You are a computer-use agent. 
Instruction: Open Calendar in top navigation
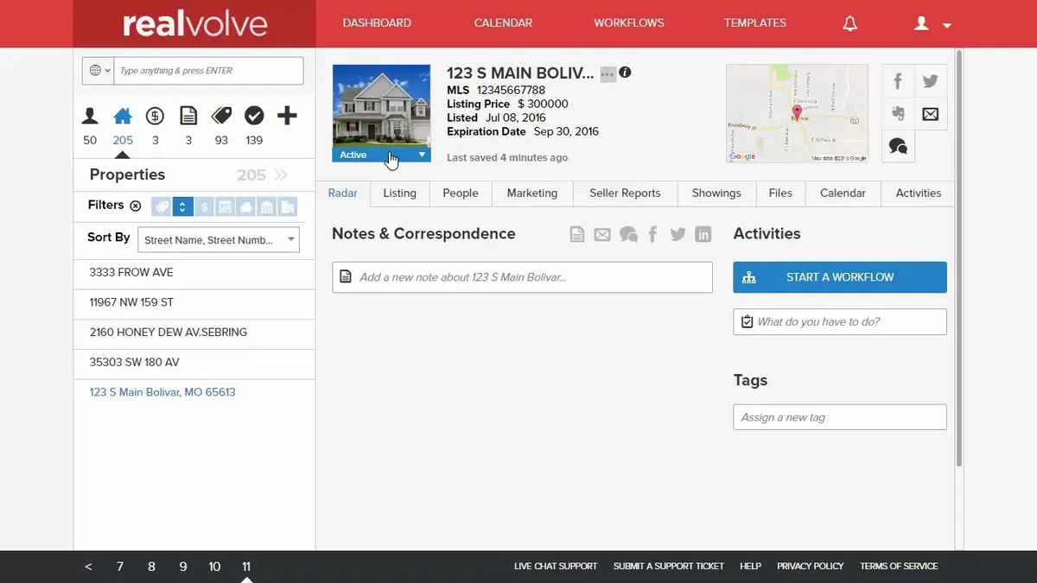(503, 23)
